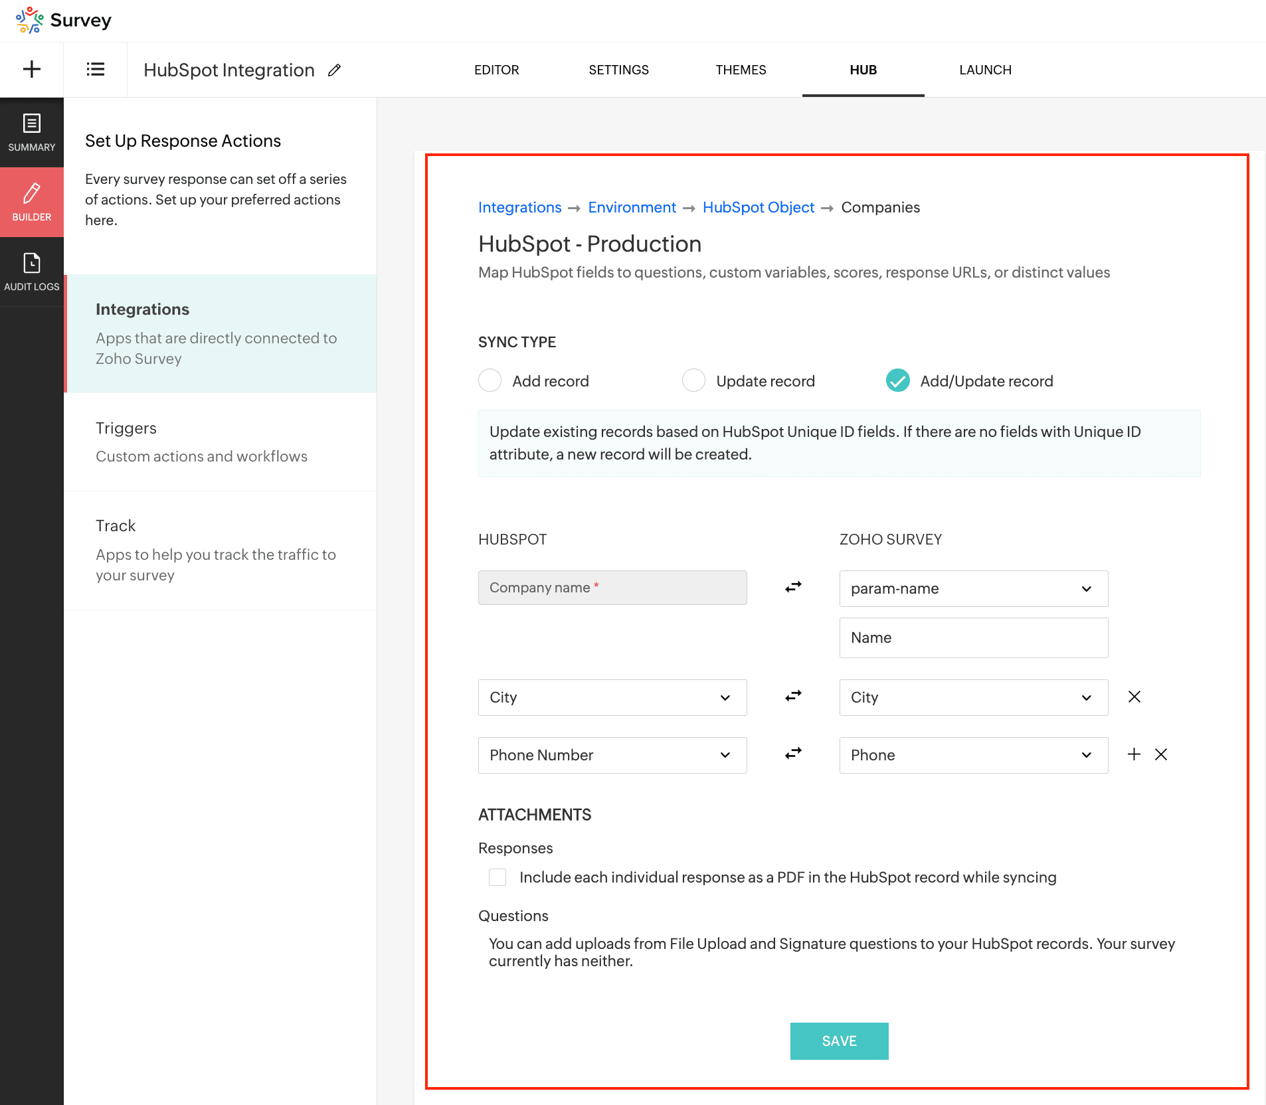Click the SAVE button

839,1041
